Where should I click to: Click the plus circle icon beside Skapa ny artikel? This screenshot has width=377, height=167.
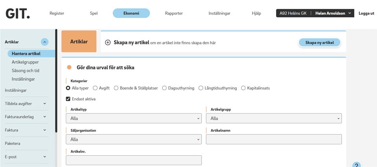coord(108,42)
